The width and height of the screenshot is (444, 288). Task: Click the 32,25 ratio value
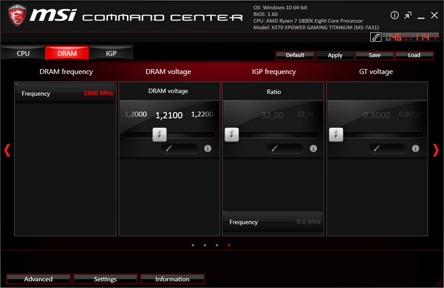pyautogui.click(x=305, y=114)
